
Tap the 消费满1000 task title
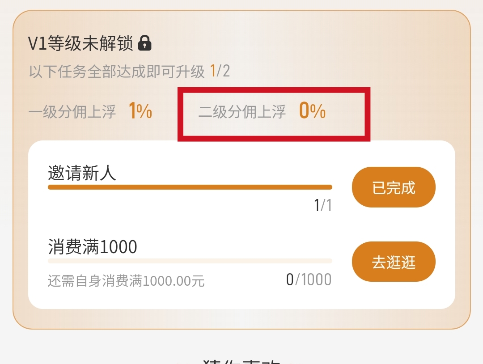(93, 247)
